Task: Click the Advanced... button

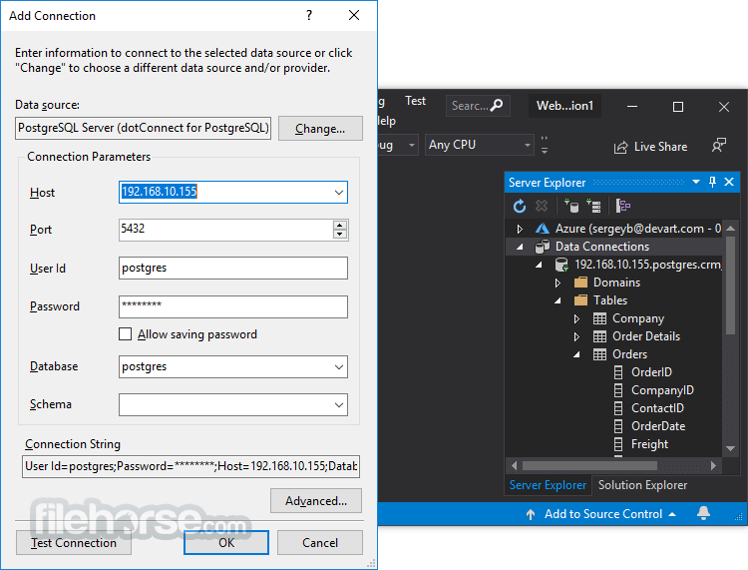Action: pos(316,501)
